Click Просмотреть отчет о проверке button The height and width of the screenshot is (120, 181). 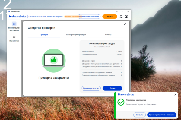162,115
